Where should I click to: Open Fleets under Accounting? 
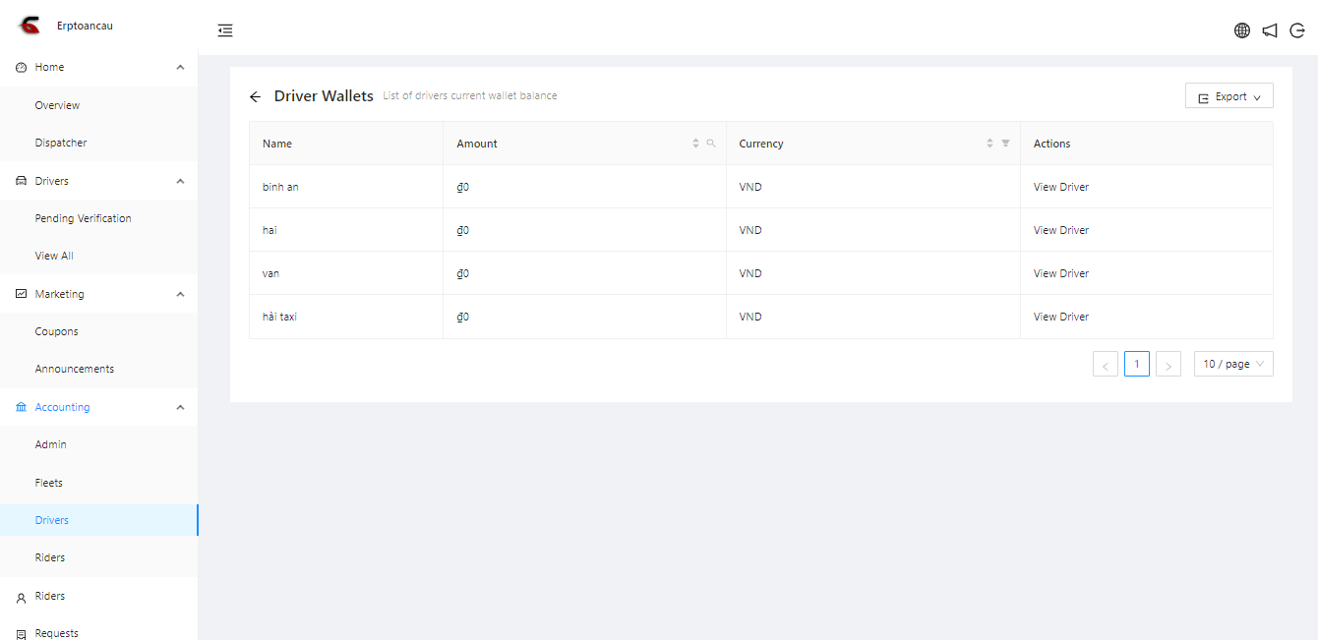coord(48,483)
